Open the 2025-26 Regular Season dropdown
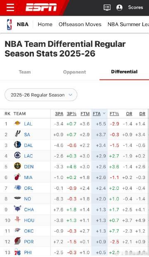This screenshot has width=149, height=257. point(41,95)
